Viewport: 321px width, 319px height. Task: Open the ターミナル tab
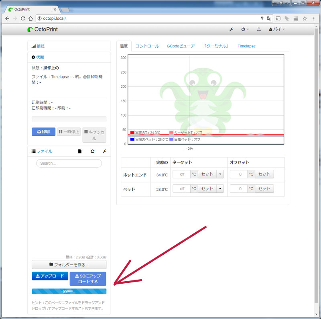pyautogui.click(x=216, y=46)
